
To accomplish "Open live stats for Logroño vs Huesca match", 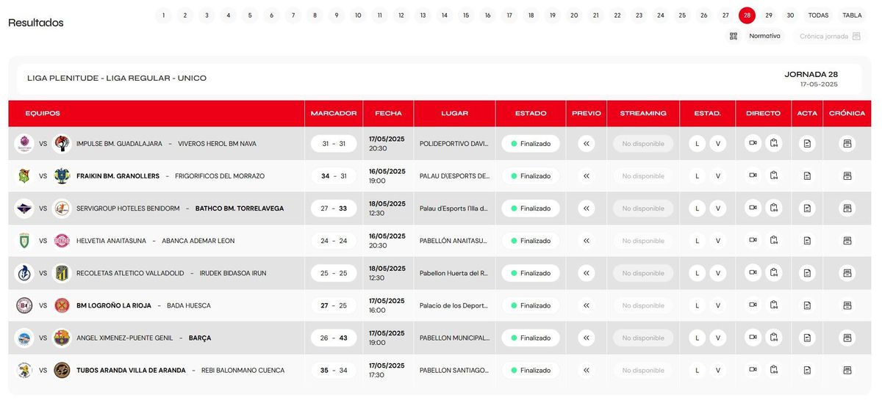I will tap(774, 305).
